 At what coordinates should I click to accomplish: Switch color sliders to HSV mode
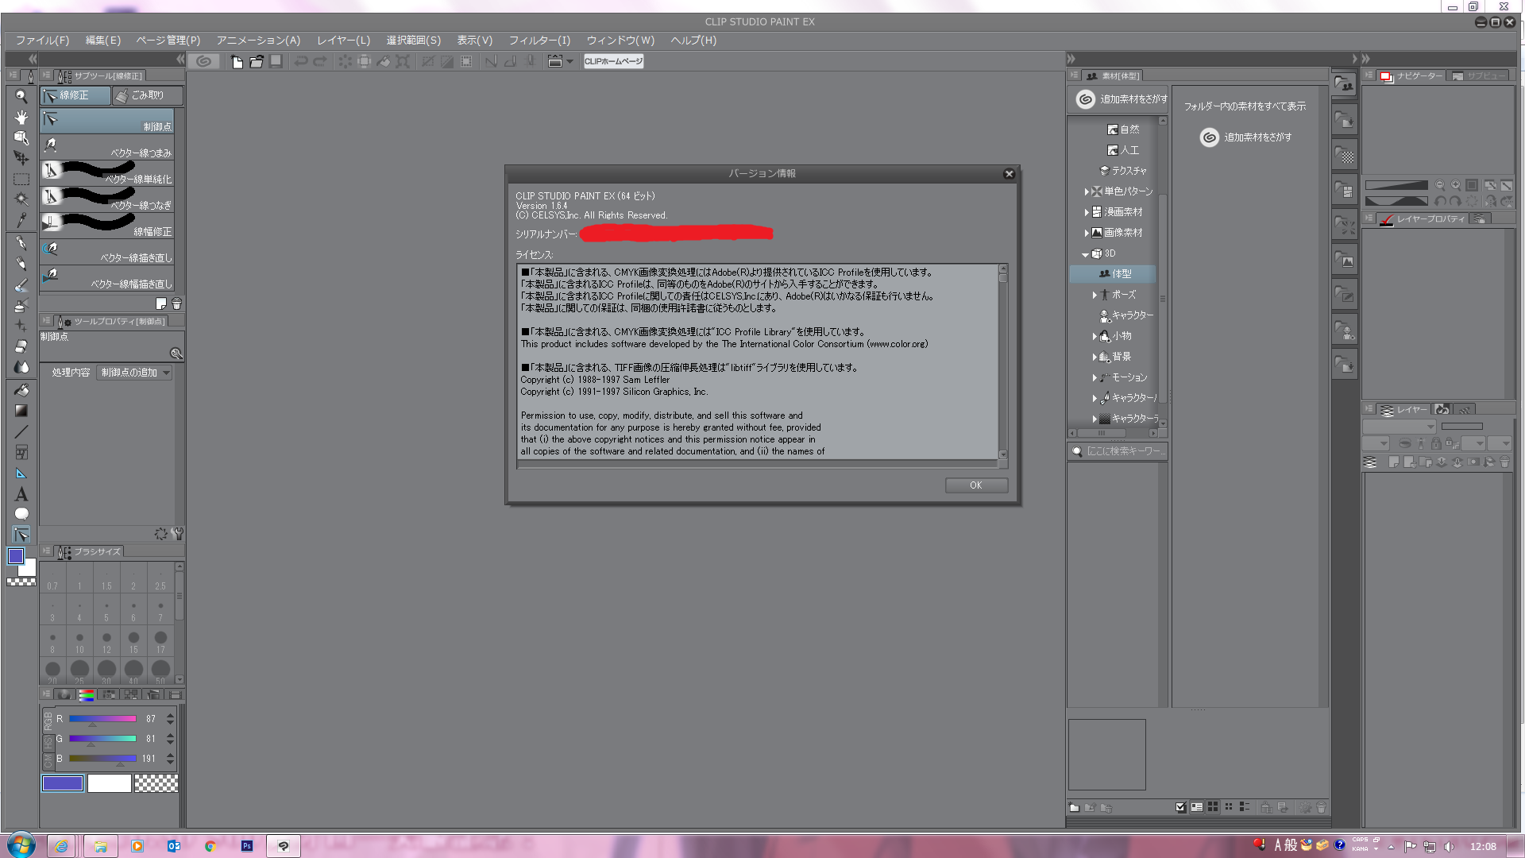point(48,742)
